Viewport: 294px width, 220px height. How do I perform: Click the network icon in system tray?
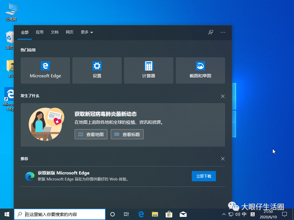coord(231,214)
